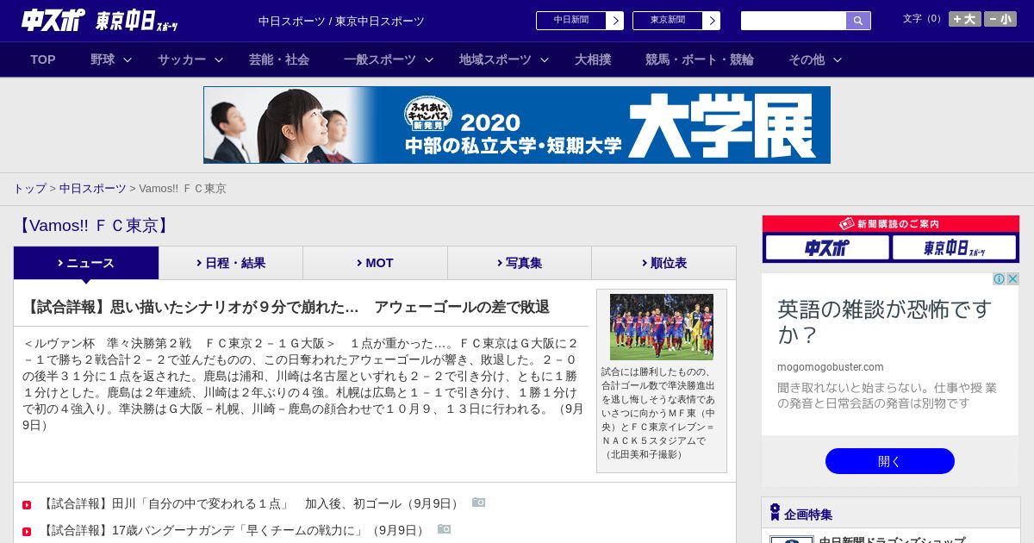
Task: Expand the 地域スポーツ navigation menu
Action: tap(504, 59)
